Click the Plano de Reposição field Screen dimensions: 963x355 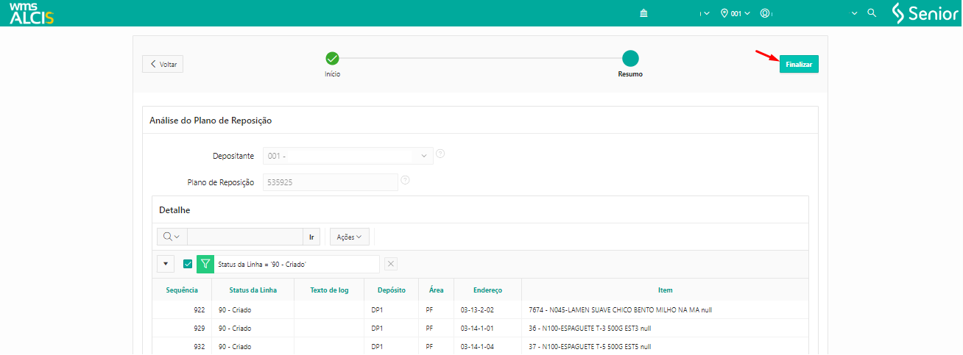pyautogui.click(x=330, y=182)
